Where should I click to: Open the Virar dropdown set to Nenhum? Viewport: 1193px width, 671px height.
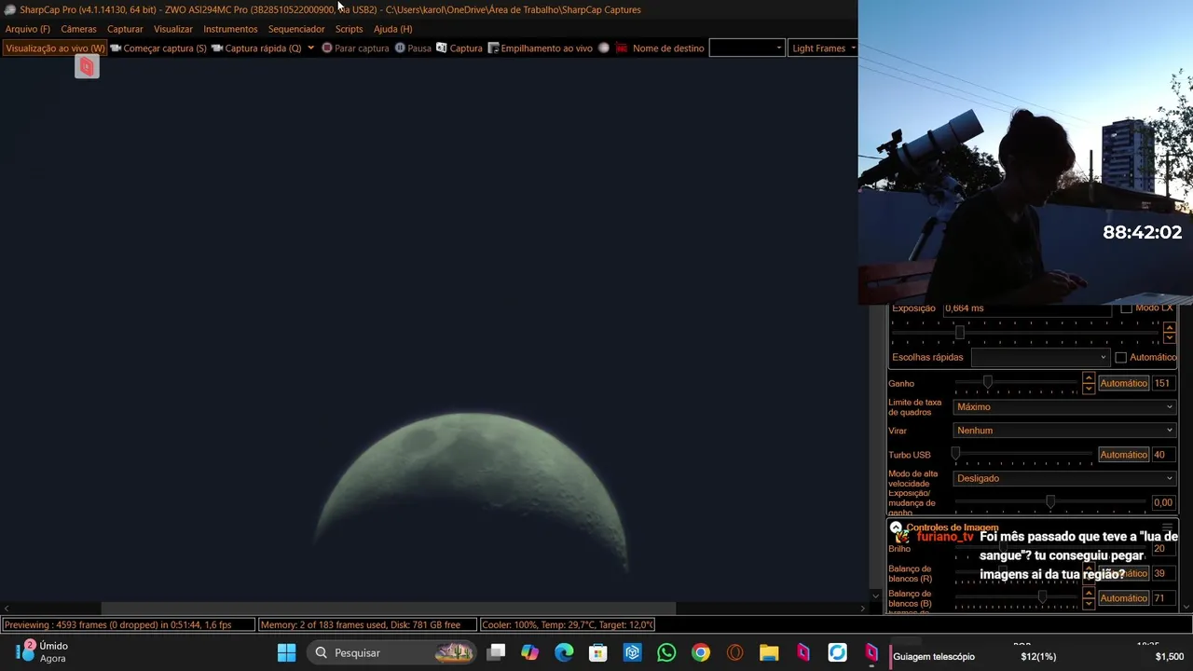coord(1064,431)
